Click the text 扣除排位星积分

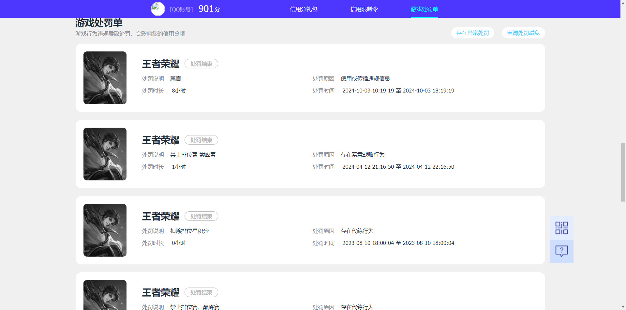pos(189,231)
